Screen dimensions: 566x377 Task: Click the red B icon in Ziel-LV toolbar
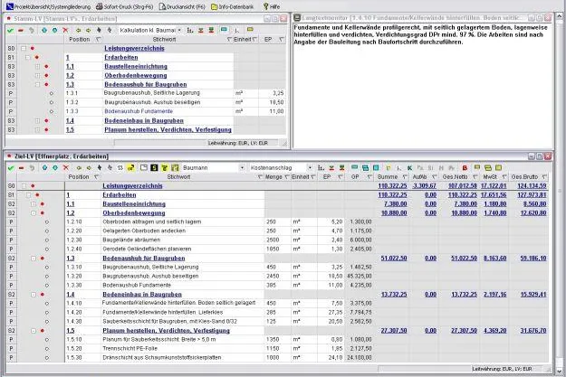465,168
